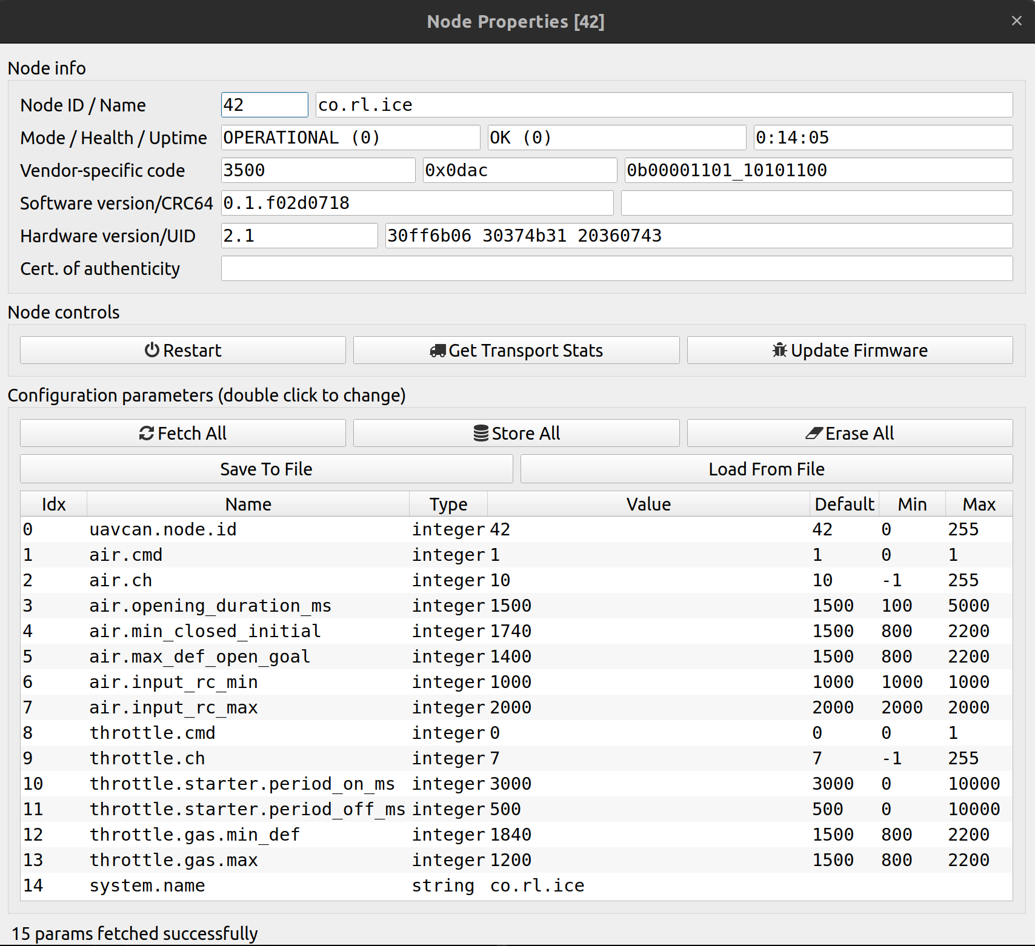
Task: Close the Node Properties window
Action: point(1016,21)
